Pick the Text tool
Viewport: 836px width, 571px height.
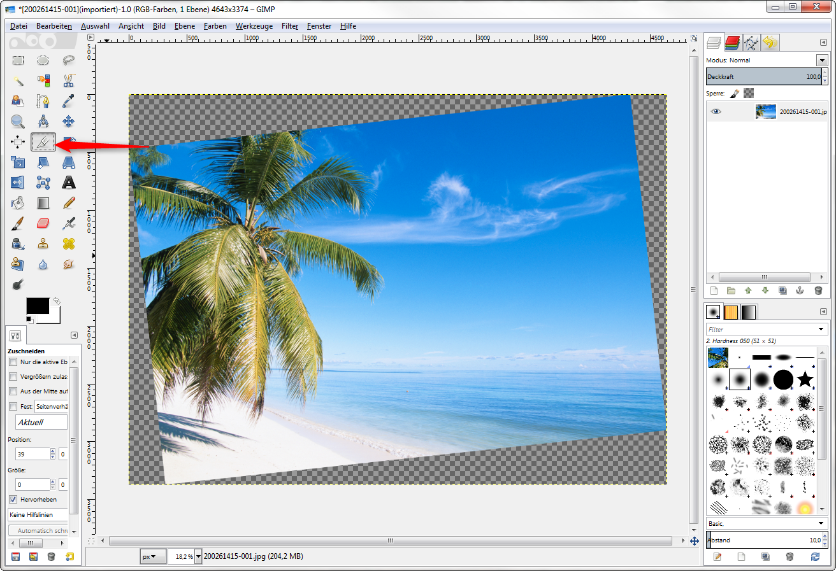[68, 183]
